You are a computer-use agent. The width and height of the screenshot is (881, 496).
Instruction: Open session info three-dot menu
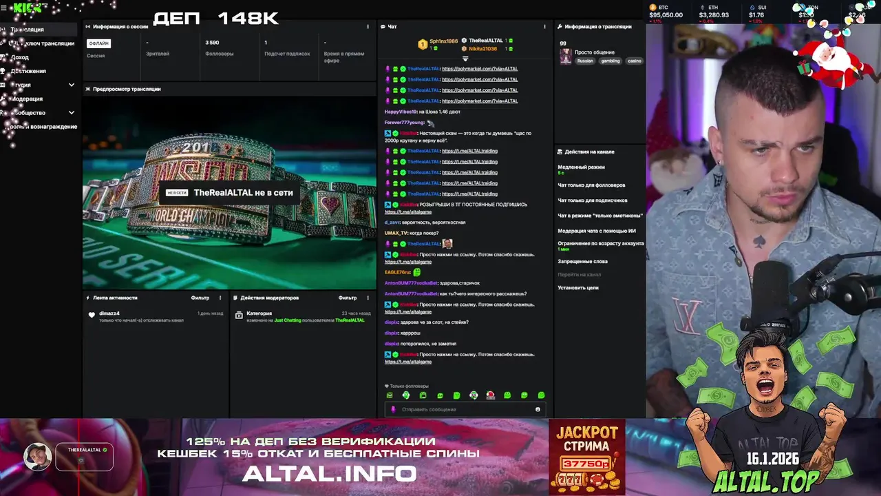(368, 27)
